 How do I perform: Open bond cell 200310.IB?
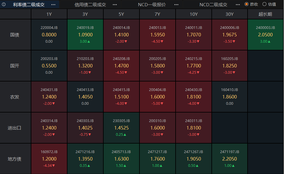[x=157, y=128]
